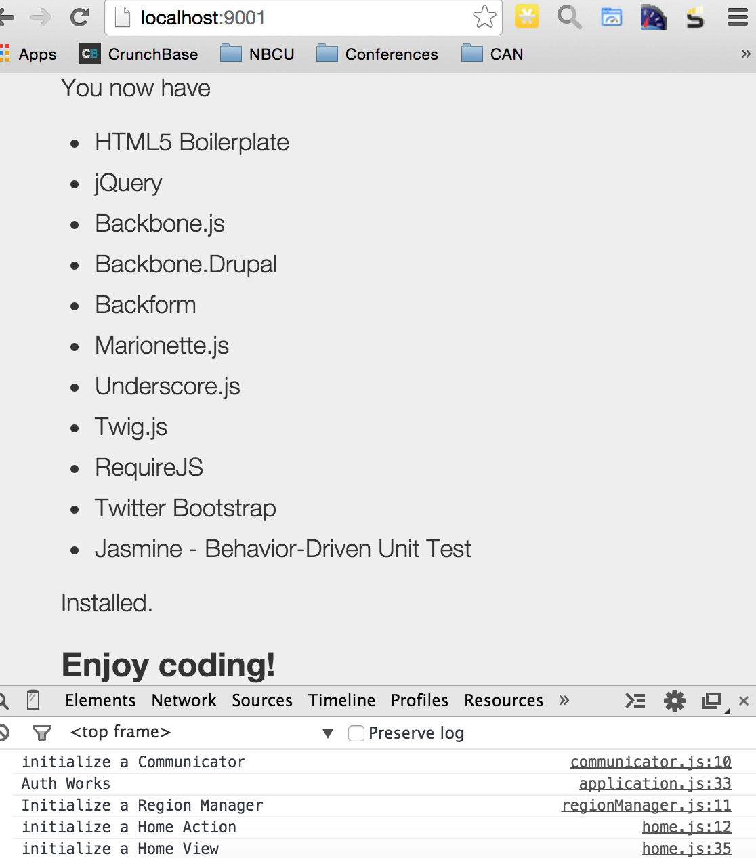Open the CrunchBase bookmark
Screen dimensions: 756x858
pyautogui.click(x=139, y=54)
